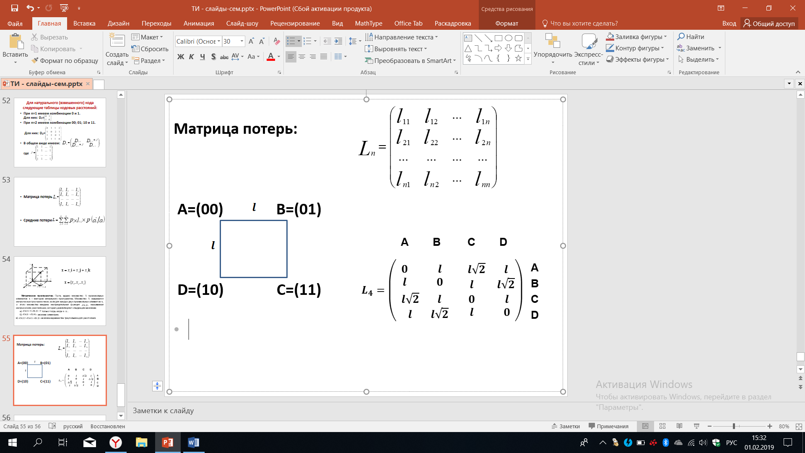805x453 pixels.
Task: Click the Save icon in quick access toolbar
Action: [x=15, y=8]
